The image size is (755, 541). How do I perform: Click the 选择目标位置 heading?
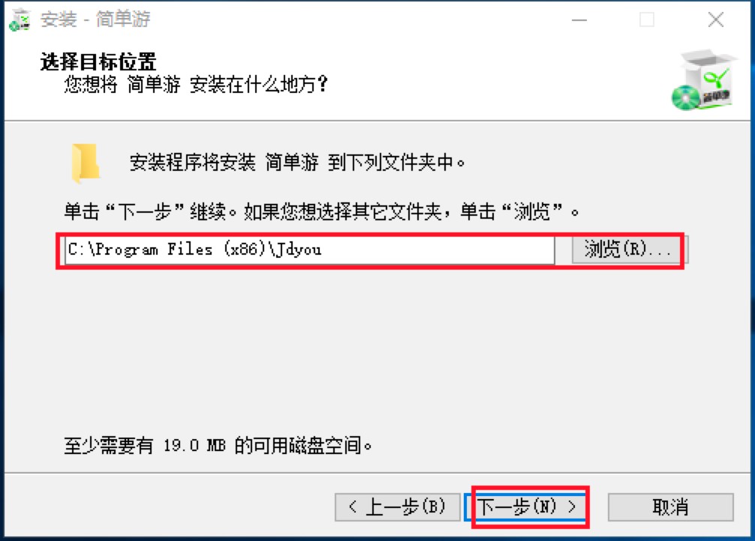(98, 62)
